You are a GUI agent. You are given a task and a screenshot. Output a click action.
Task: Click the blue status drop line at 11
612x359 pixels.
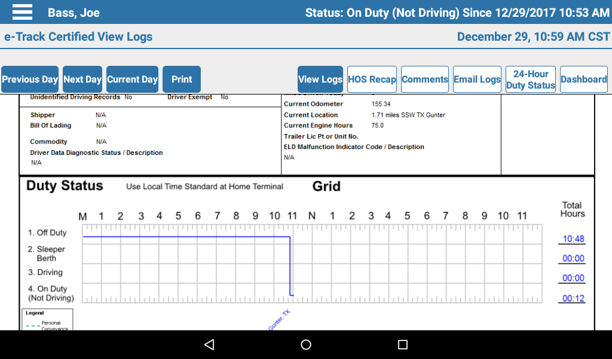(x=290, y=266)
